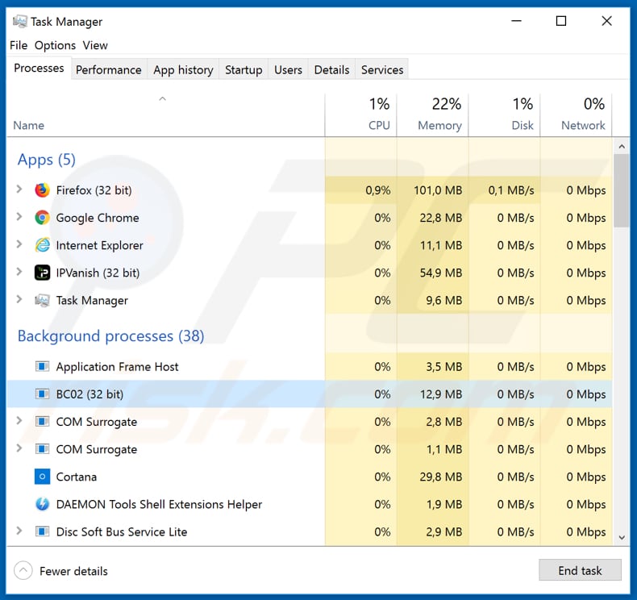The height and width of the screenshot is (600, 637).
Task: Expand the COM Surrogate row using 2,8 MB
Action: coord(19,420)
